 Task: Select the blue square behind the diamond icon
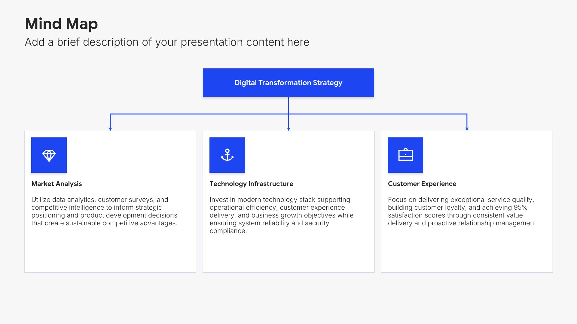49,155
